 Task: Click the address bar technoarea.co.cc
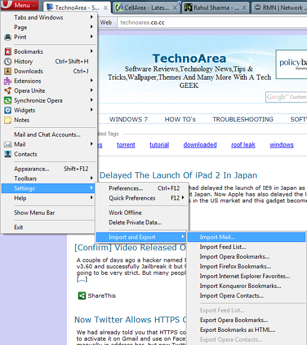[212, 22]
